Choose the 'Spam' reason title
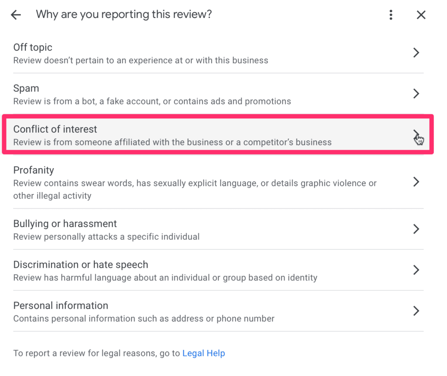Viewport: 447px width, 376px height. tap(26, 89)
